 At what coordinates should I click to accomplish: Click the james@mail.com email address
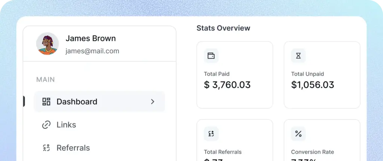[92, 51]
